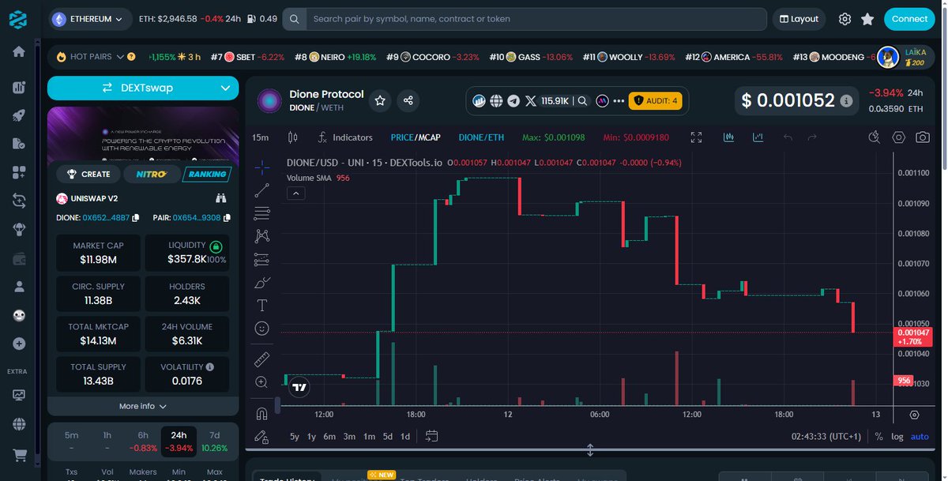Select the 24h stats tab
948x481 pixels.
coord(179,441)
